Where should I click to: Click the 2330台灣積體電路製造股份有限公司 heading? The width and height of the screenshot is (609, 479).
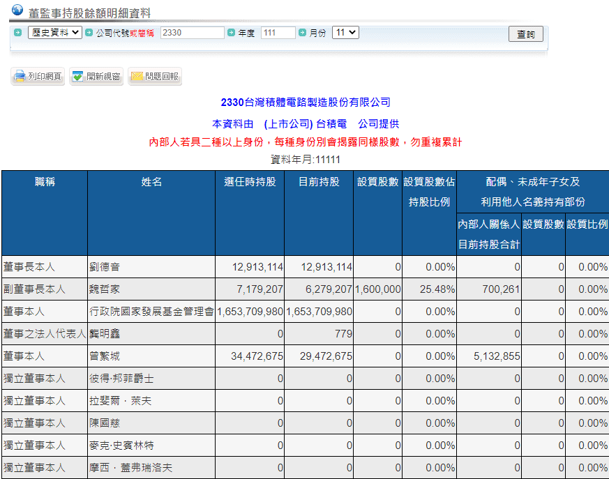pyautogui.click(x=306, y=102)
